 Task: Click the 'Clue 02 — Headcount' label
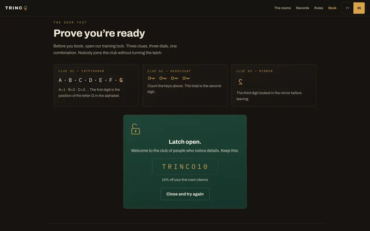tap(169, 71)
